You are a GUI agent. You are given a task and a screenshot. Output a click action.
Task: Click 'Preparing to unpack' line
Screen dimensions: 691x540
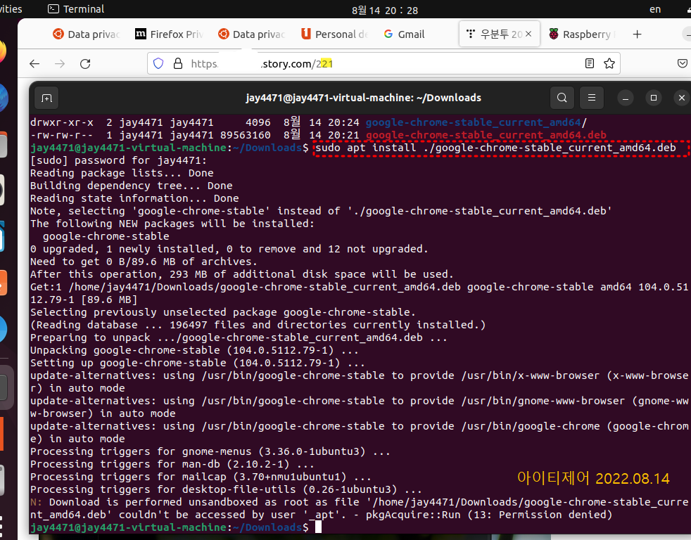(x=239, y=337)
